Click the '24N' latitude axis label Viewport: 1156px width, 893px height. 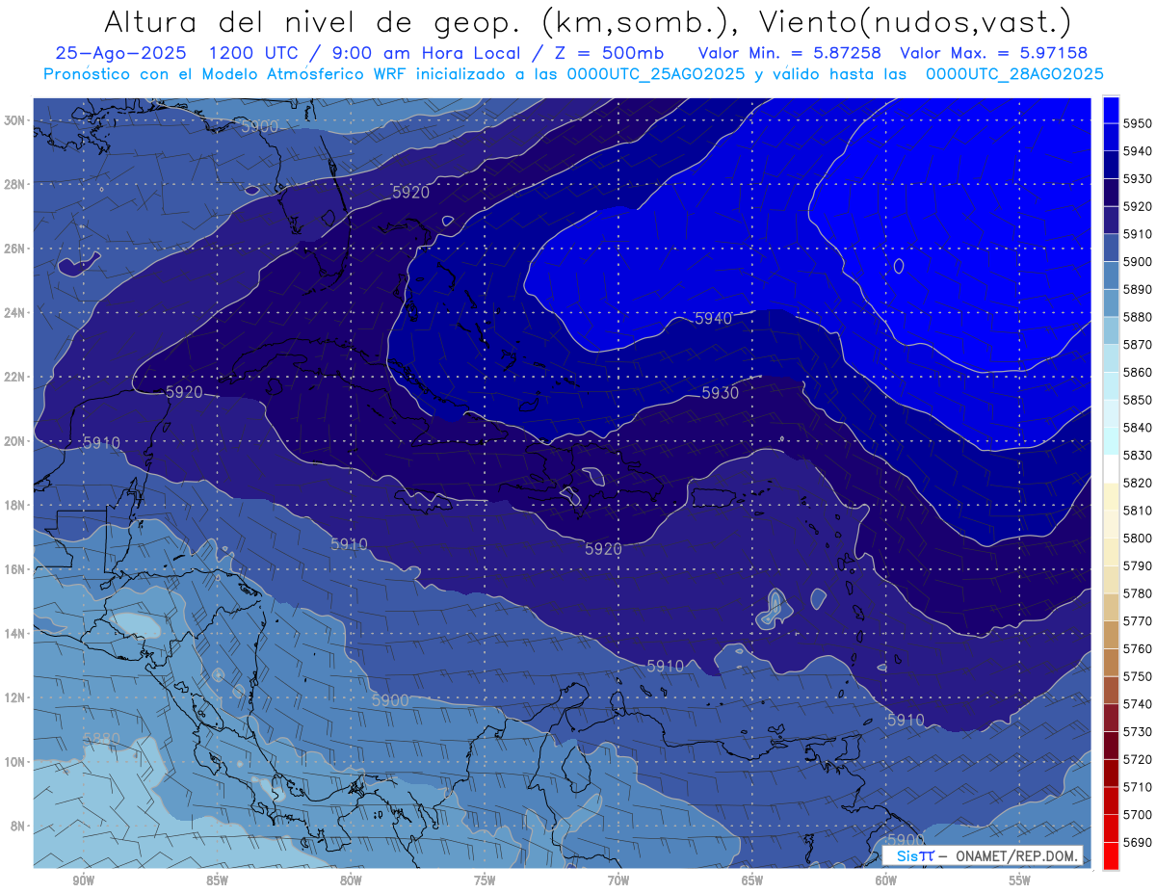14,313
